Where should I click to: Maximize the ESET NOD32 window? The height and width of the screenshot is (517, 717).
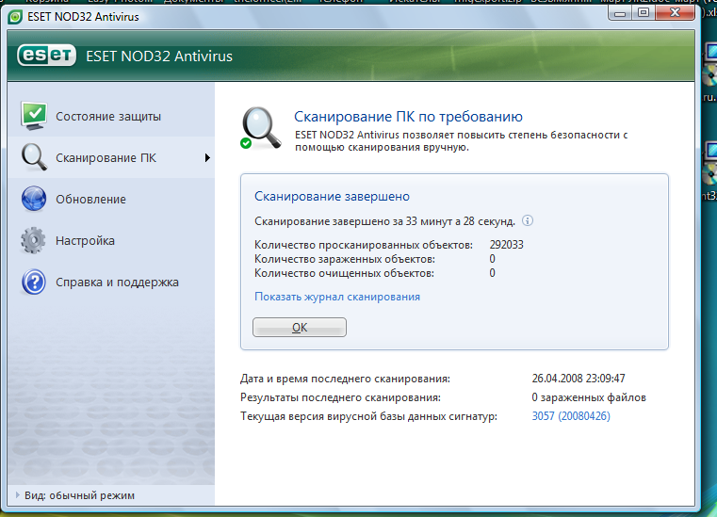coord(644,13)
